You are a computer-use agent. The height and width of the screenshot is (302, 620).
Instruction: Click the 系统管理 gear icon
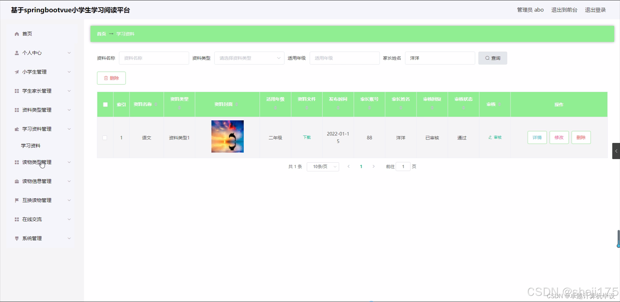(x=16, y=238)
